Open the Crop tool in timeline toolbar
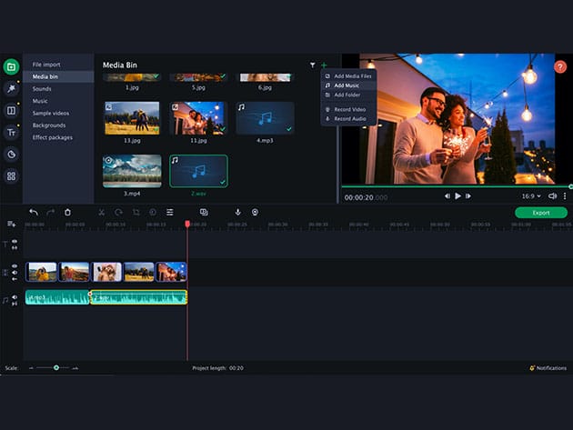Viewport: 573px width, 430px height. (136, 212)
